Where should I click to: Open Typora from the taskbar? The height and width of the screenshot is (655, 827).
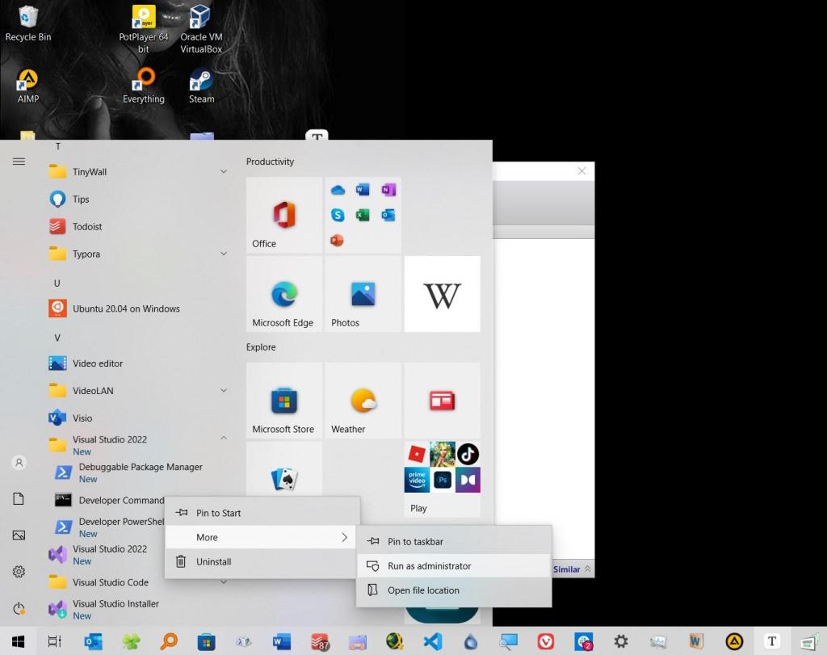point(772,641)
